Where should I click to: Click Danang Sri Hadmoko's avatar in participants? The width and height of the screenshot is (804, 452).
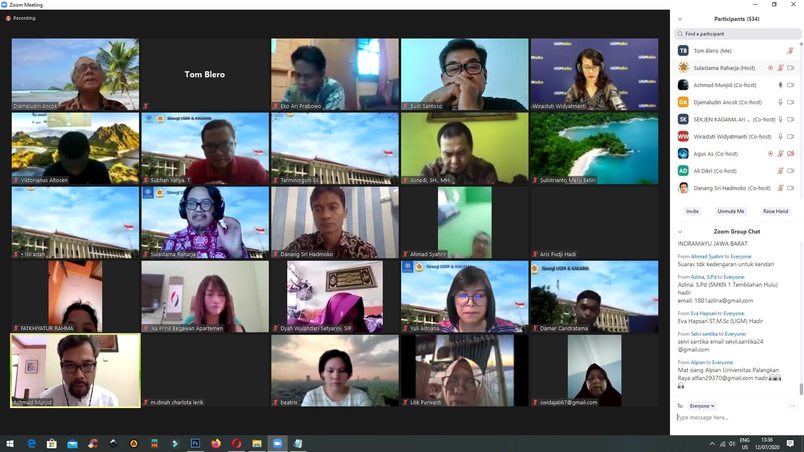point(683,188)
